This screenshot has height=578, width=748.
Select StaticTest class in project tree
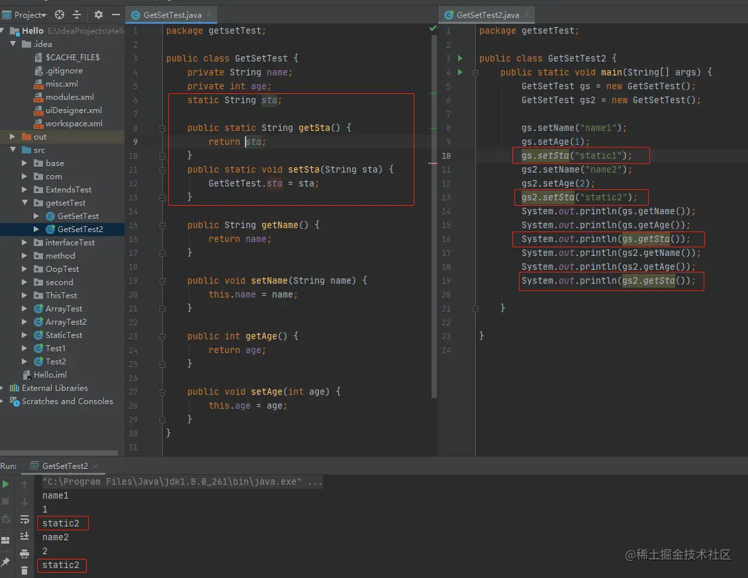[64, 335]
